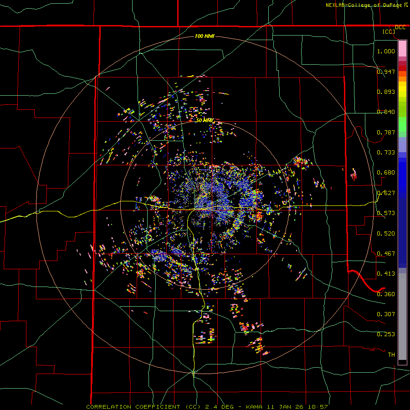Click the 0.893 legend value
Viewport: 410px width, 410px height.
(x=386, y=92)
